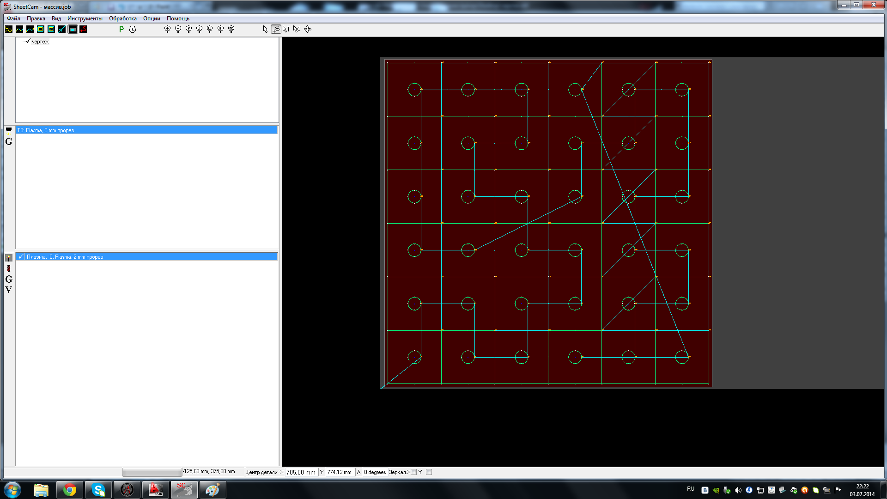This screenshot has height=499, width=887.
Task: Click the V variable operation icon
Action: [x=9, y=290]
